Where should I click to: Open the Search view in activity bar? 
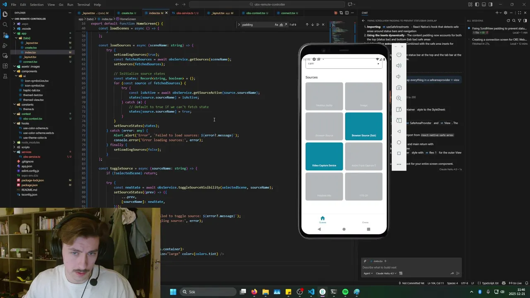5,24
